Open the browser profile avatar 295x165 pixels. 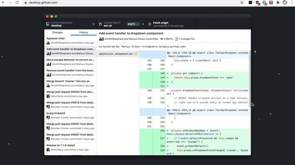(x=285, y=2)
